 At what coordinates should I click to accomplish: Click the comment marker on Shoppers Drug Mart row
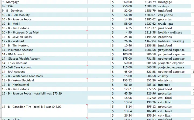[87, 31]
